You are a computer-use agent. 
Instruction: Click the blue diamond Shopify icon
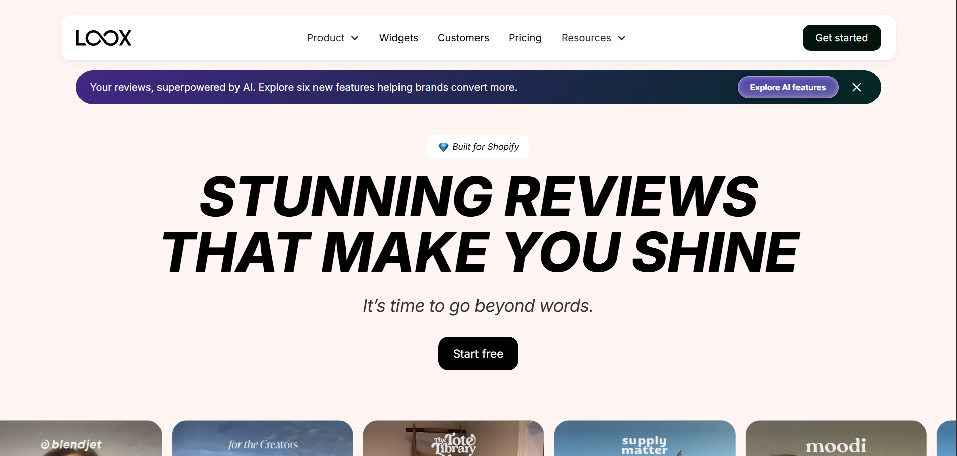point(443,147)
